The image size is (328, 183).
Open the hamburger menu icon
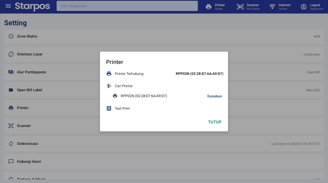coord(8,6)
